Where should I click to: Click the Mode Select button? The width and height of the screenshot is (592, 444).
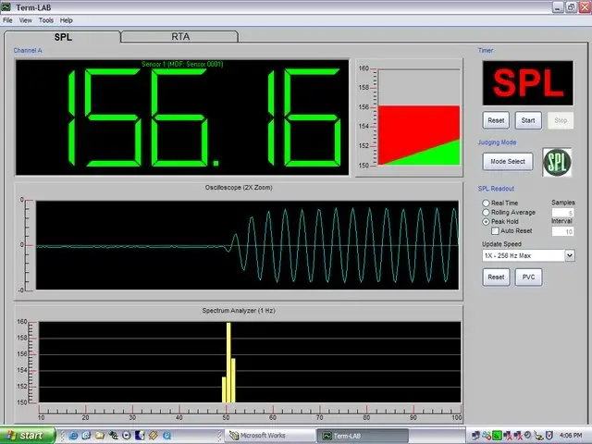(508, 162)
